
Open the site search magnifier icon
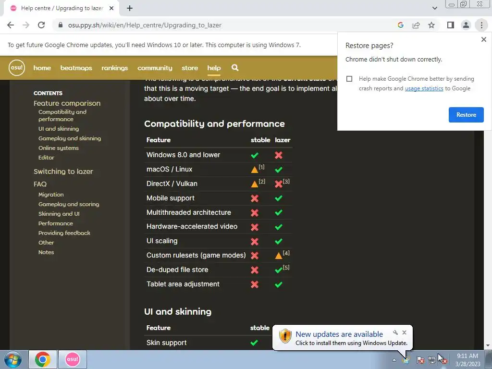[235, 67]
